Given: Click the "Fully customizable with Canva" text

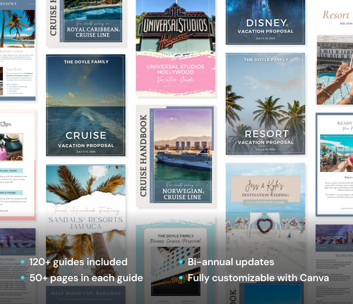Looking at the screenshot, I should (x=258, y=278).
